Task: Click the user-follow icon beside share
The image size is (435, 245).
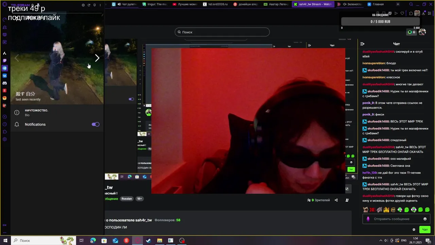Action: pyautogui.click(x=347, y=200)
